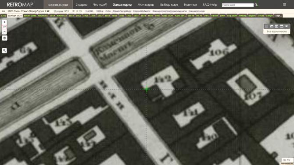The height and width of the screenshot is (165, 294).
Task: Select the 'Шуберт 1828' map tab
Action: 15,16
